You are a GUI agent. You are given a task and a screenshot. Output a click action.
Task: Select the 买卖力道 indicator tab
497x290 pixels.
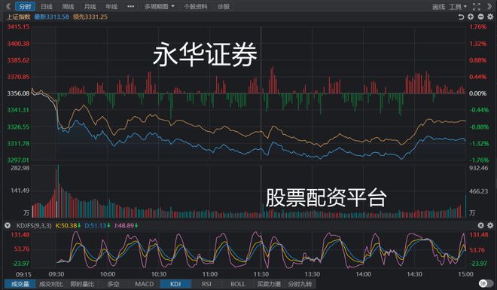pyautogui.click(x=269, y=284)
